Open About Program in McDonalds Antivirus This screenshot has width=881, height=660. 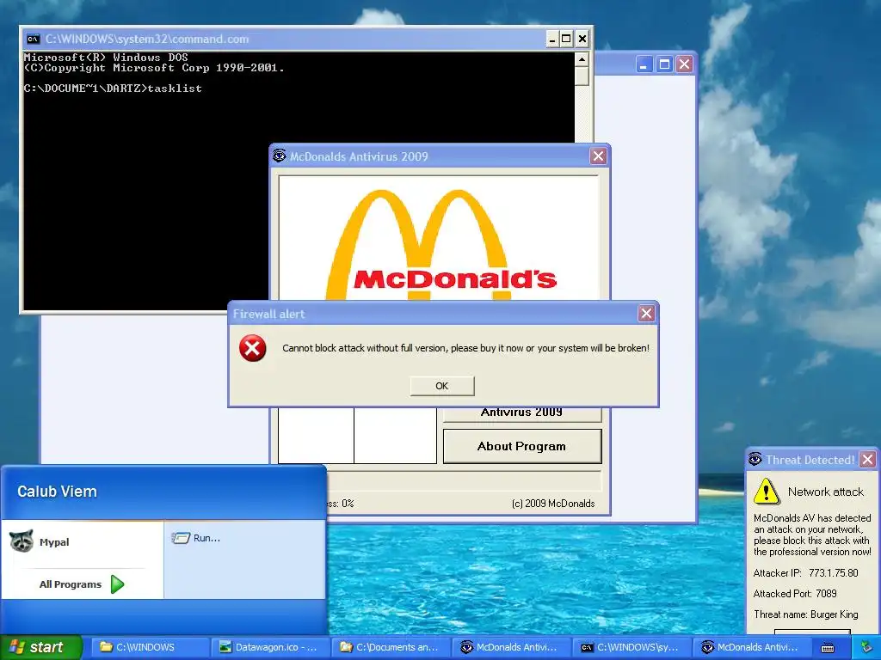click(522, 446)
